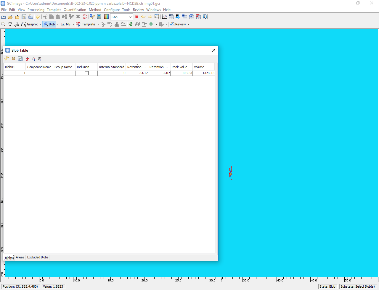Open the 1.68 zoom value dropdown

[x=130, y=17]
